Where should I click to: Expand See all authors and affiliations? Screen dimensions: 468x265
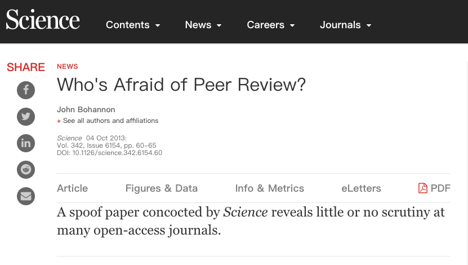[110, 121]
